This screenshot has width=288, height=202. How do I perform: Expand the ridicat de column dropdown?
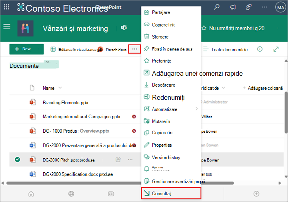[x=223, y=88]
